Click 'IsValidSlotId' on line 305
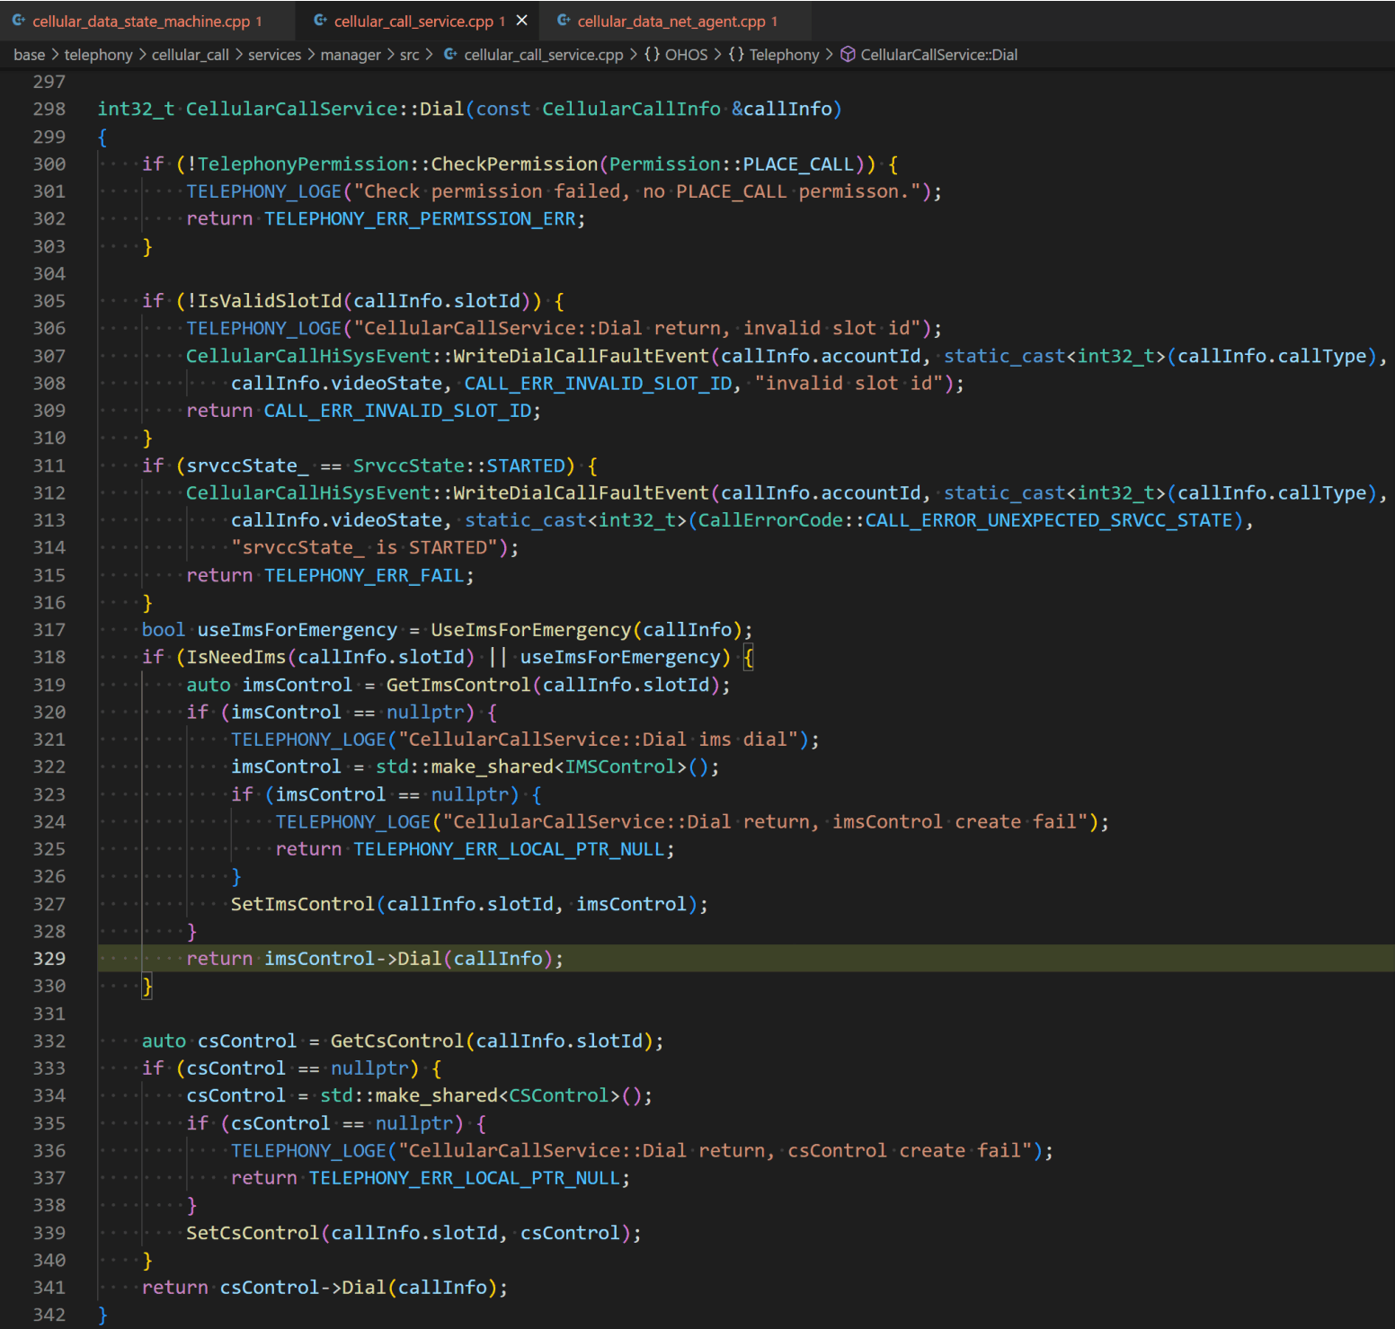This screenshot has width=1395, height=1329. [270, 301]
